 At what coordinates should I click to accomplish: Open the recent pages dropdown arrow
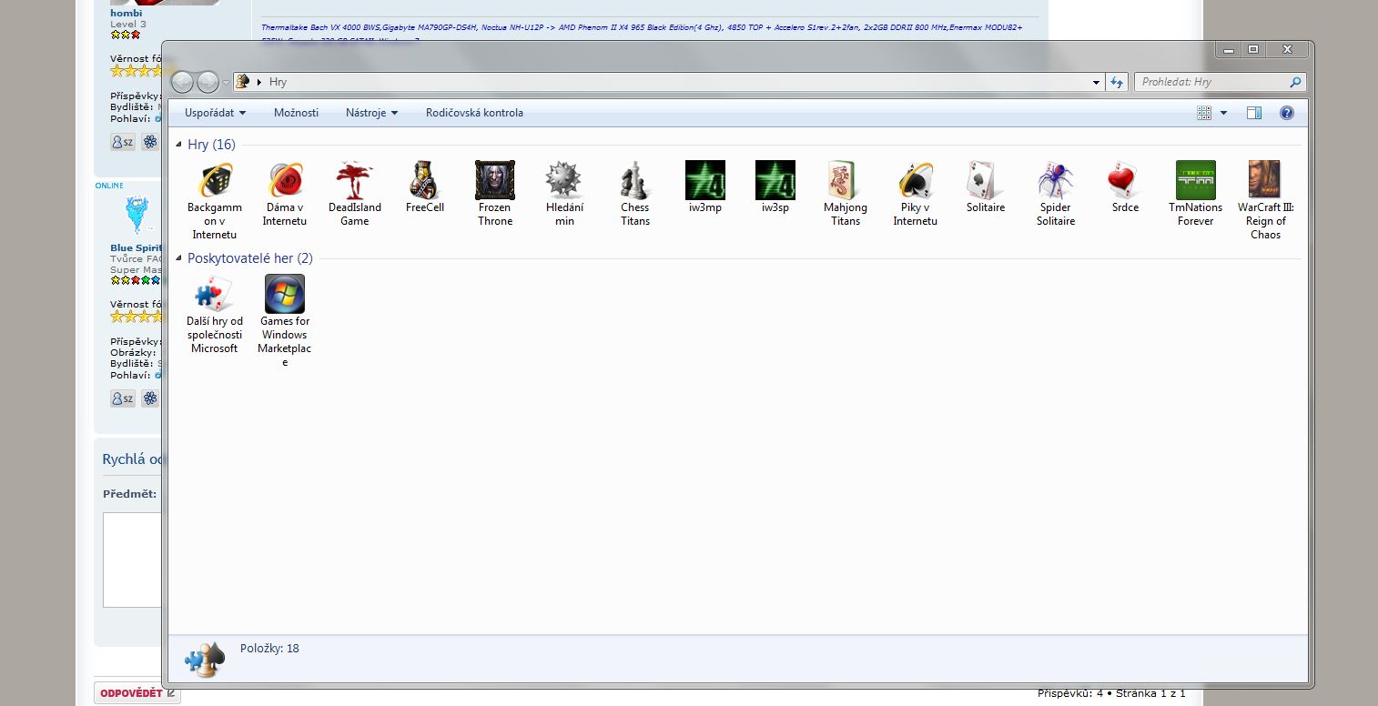226,83
